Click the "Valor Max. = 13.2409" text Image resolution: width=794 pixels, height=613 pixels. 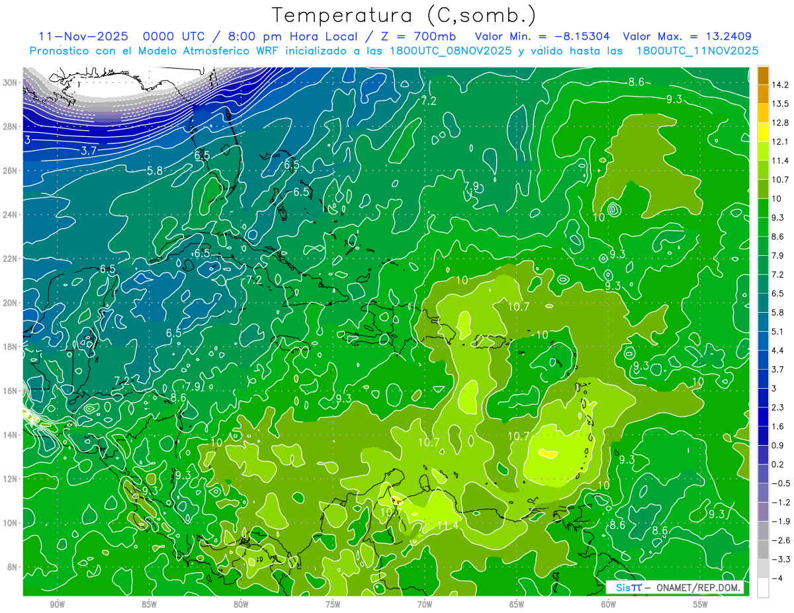(x=687, y=36)
